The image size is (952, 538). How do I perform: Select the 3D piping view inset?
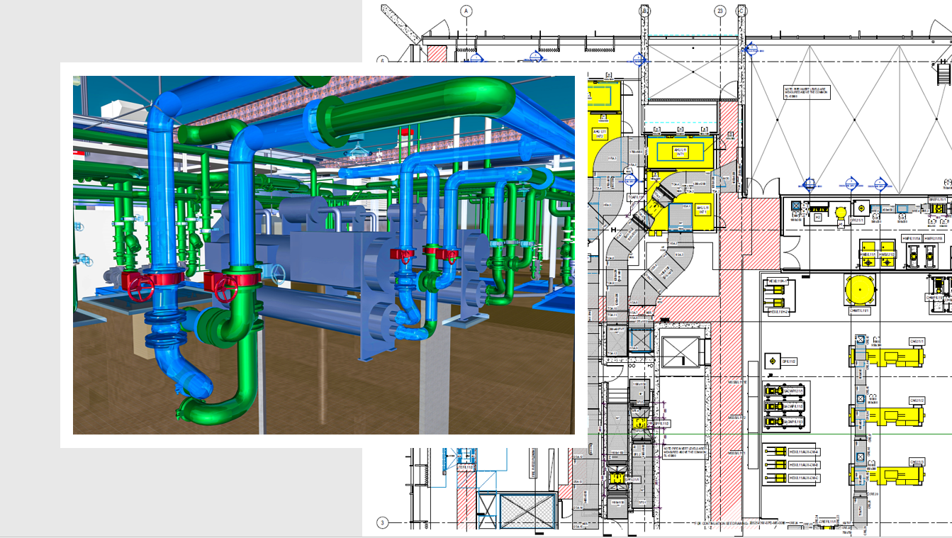pos(319,255)
